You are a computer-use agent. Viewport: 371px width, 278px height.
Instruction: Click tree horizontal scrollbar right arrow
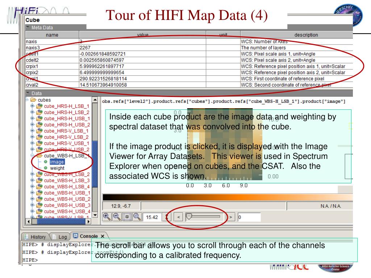88,222
